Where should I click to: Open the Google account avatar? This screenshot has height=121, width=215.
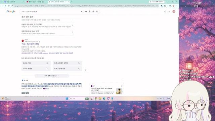coord(174,11)
